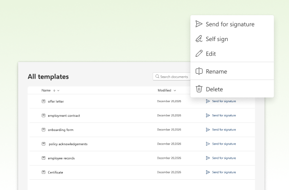Choose Send for signature in context menu

click(x=232, y=24)
